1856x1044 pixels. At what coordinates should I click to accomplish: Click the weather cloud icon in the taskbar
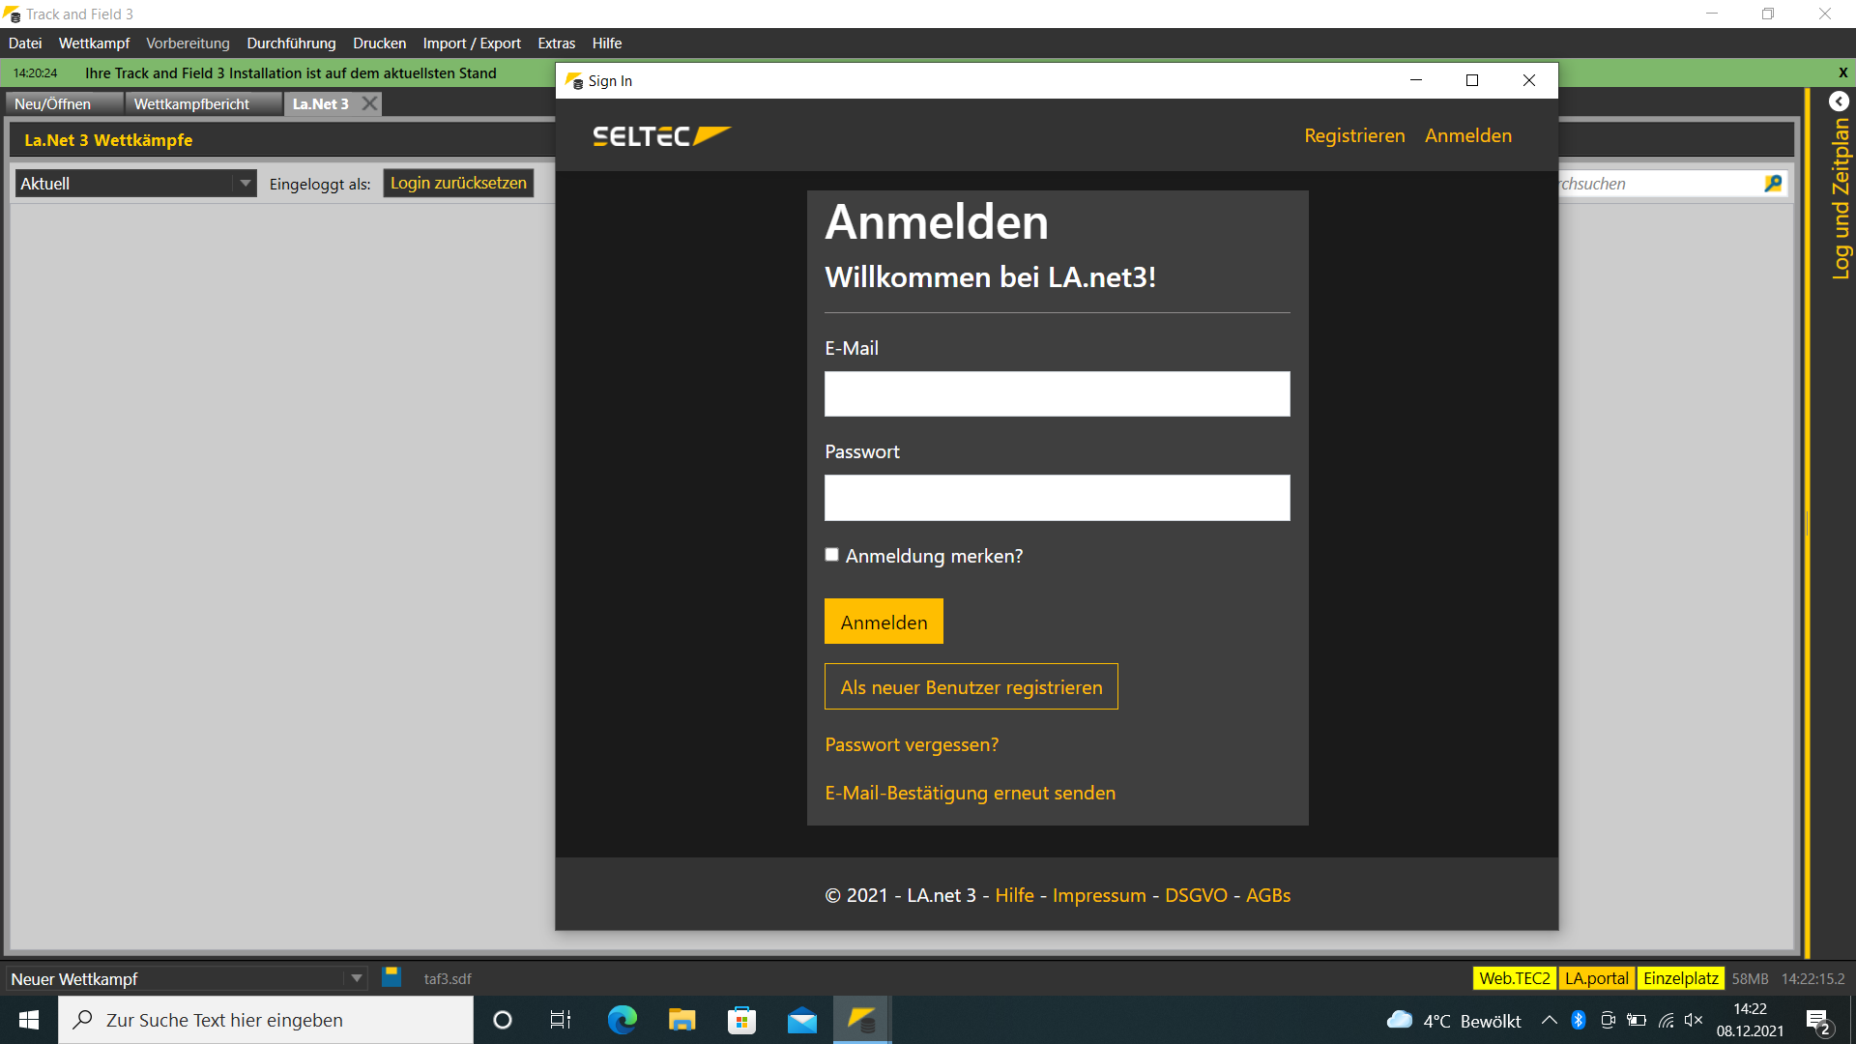pyautogui.click(x=1399, y=1020)
